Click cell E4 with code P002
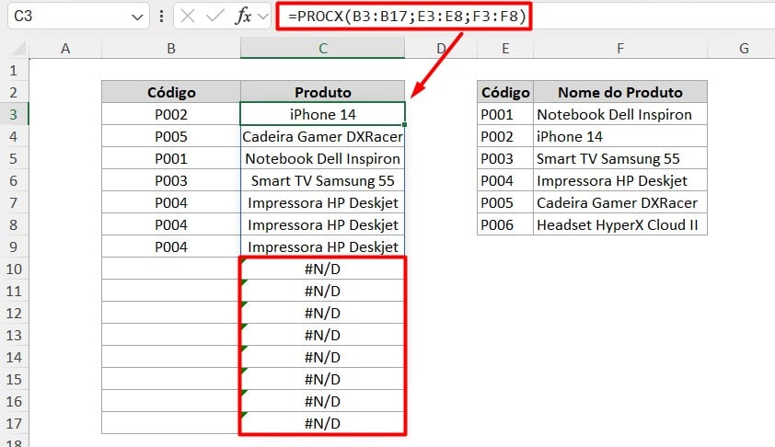Screen dimensions: 775x447 (505, 136)
